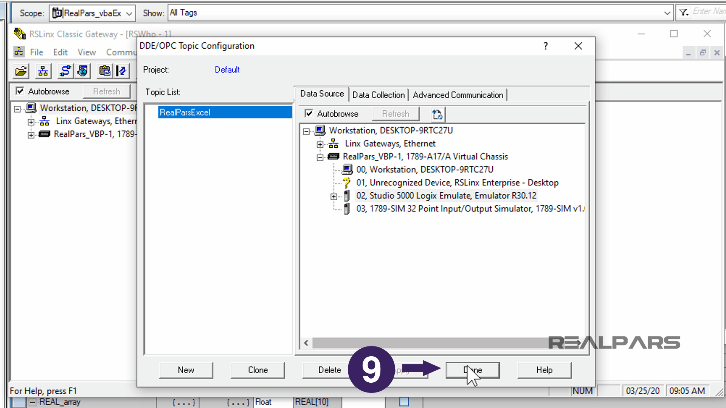726x408 pixels.
Task: Select the Edit DDE/OPC topic toolbar icon
Action: point(122,71)
